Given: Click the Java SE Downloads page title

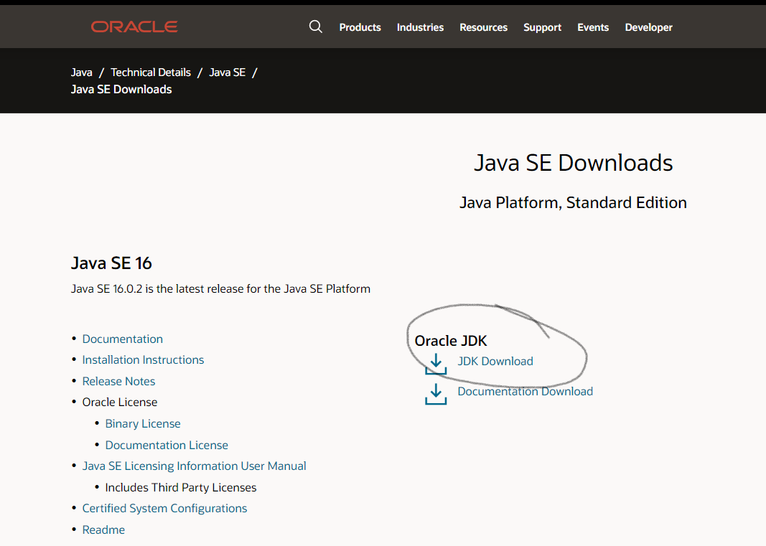Looking at the screenshot, I should click(574, 163).
